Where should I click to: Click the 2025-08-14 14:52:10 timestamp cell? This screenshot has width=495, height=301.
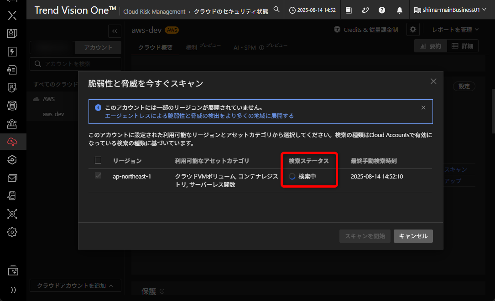(x=377, y=177)
